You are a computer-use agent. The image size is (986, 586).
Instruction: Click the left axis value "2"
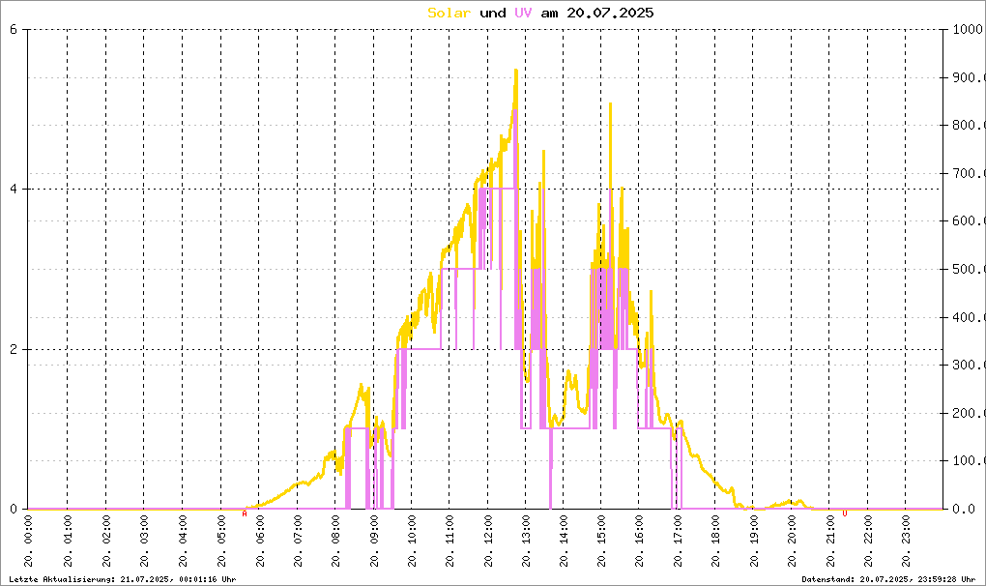tap(14, 349)
